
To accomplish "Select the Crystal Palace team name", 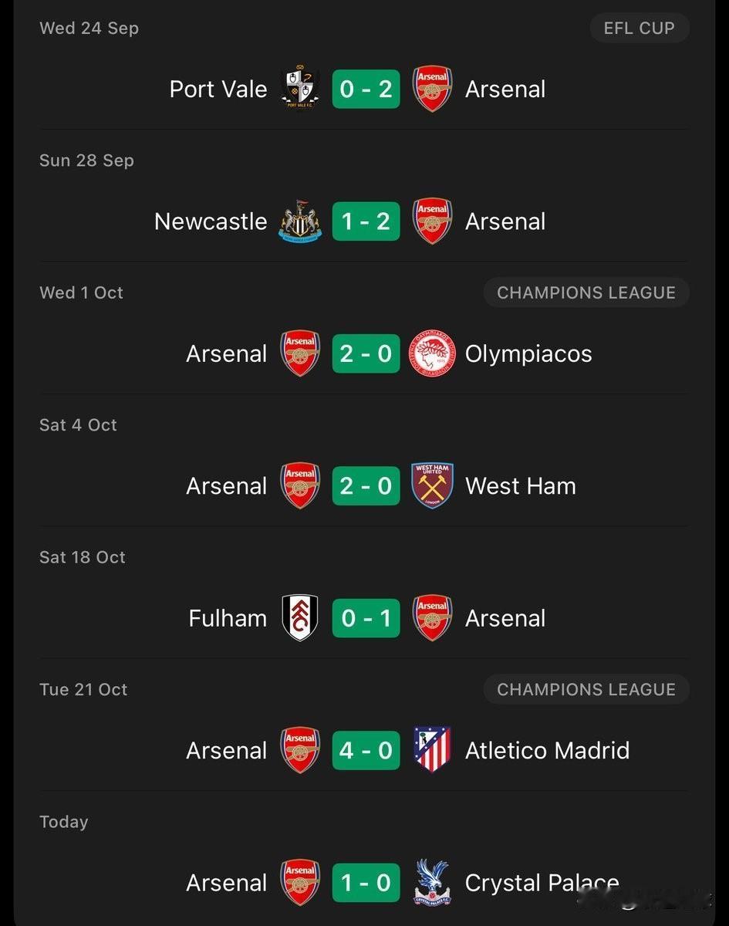I will [x=542, y=884].
